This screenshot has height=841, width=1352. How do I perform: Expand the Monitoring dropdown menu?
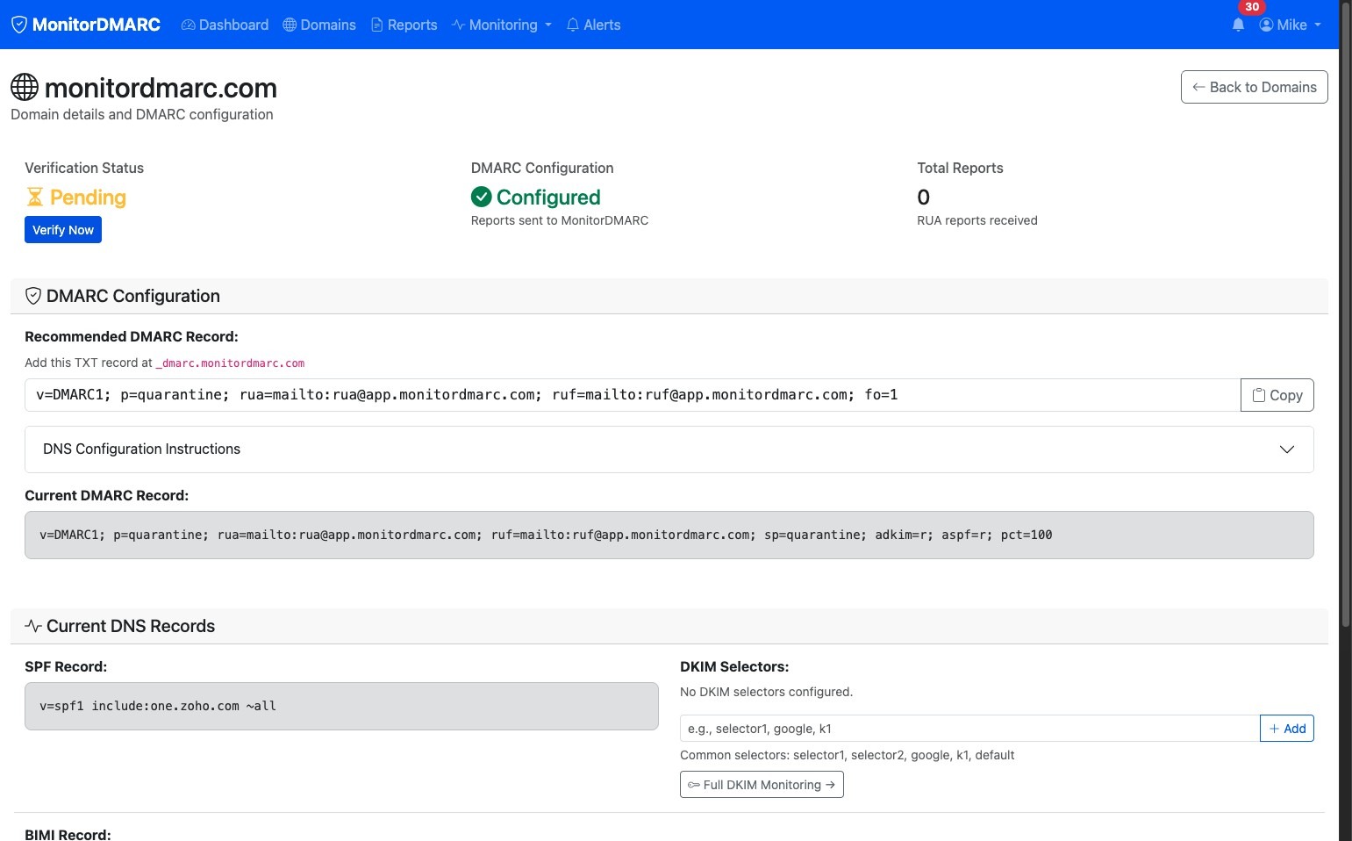coord(502,25)
